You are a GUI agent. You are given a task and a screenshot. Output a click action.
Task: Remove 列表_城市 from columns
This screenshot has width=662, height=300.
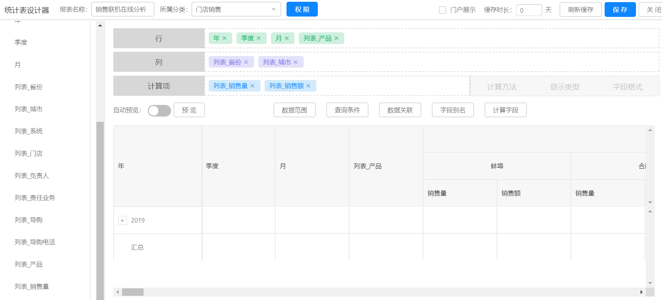point(296,62)
